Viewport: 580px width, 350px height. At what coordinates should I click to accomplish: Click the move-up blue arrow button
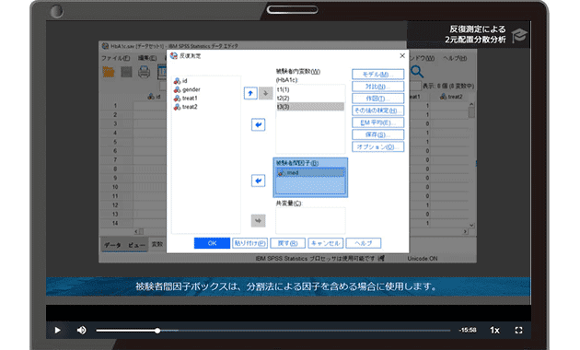tap(250, 93)
